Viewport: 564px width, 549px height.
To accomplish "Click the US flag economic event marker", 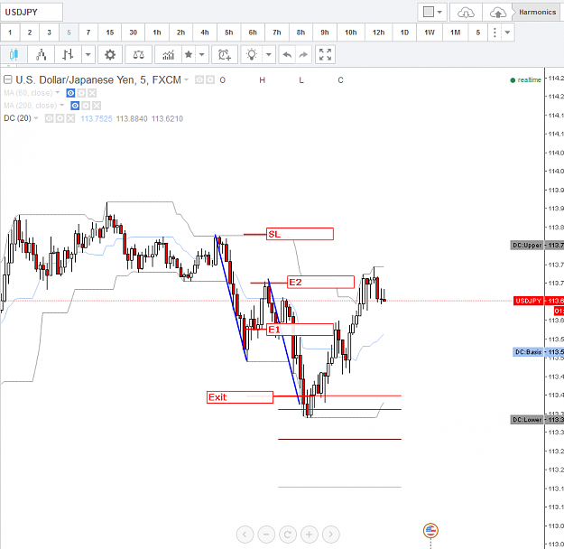I will click(430, 530).
